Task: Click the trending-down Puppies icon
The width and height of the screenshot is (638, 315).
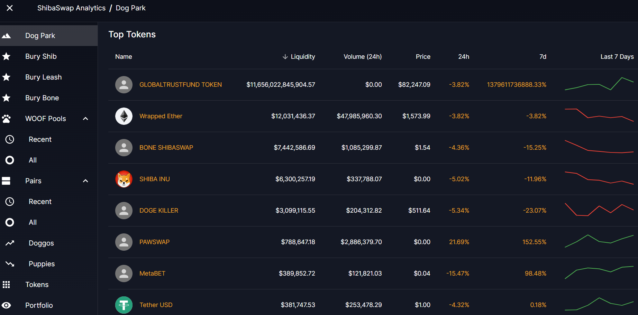Action: pyautogui.click(x=10, y=264)
